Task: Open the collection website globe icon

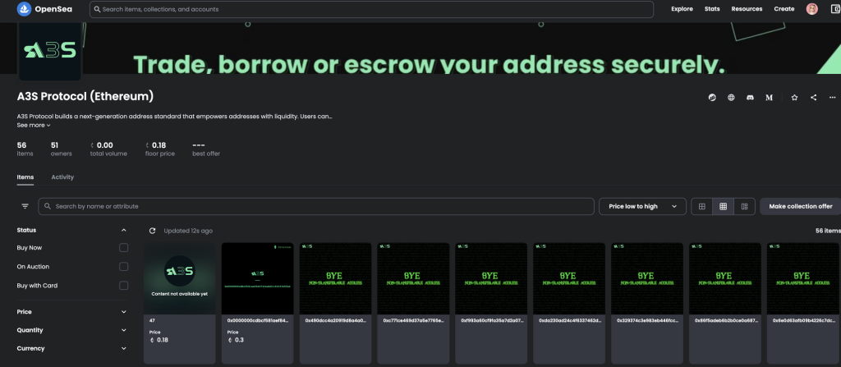Action: tap(731, 98)
